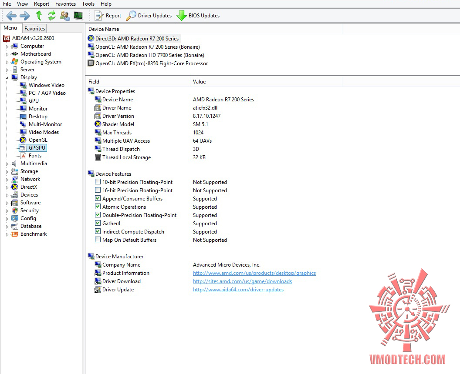Collapse the Display tree node

(7, 77)
